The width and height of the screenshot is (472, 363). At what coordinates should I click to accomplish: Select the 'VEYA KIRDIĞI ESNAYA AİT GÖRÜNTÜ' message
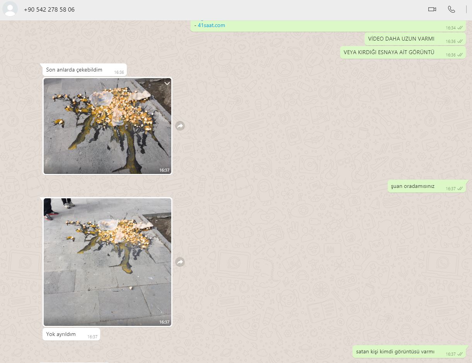389,53
